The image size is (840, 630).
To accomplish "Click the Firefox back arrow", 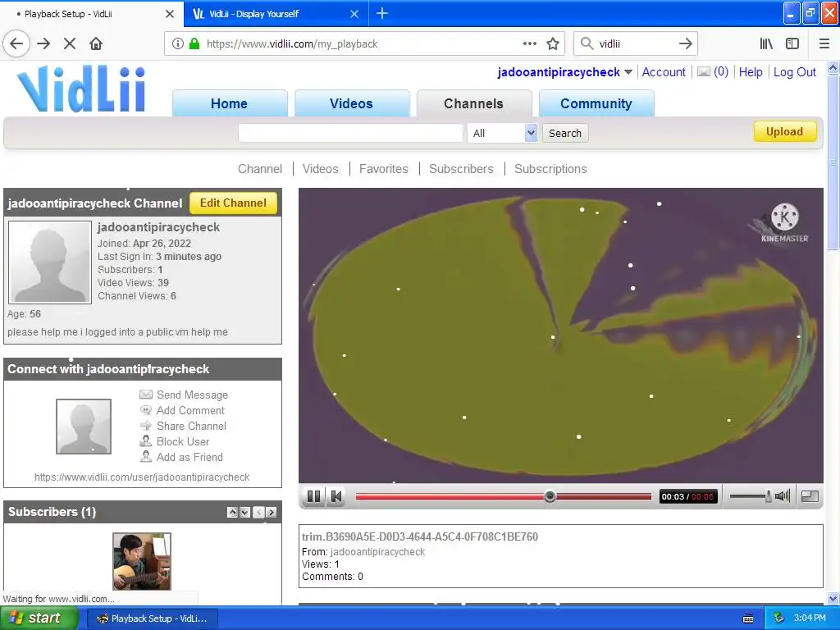I will point(16,44).
